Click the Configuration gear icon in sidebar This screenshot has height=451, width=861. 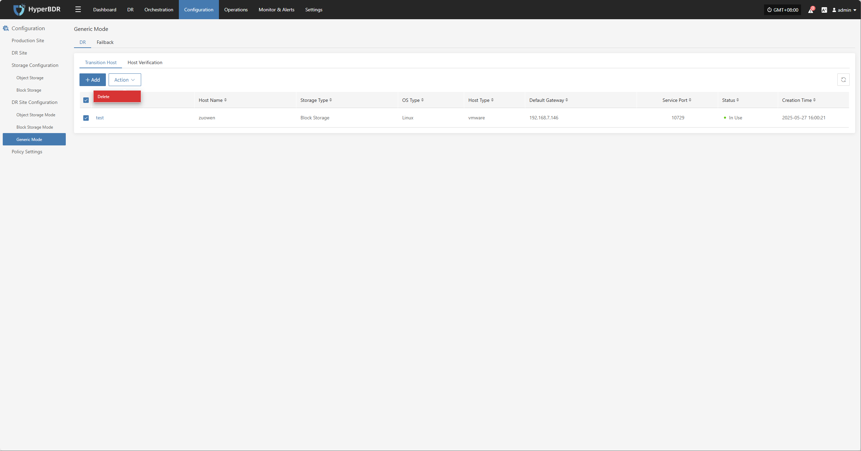6,28
